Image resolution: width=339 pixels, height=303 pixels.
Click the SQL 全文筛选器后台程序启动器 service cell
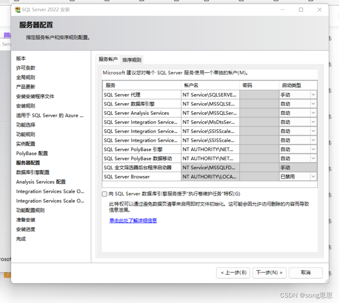142,168
